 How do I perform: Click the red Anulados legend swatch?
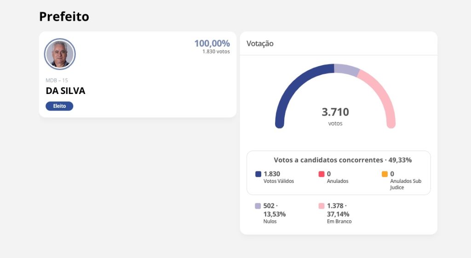[322, 174]
